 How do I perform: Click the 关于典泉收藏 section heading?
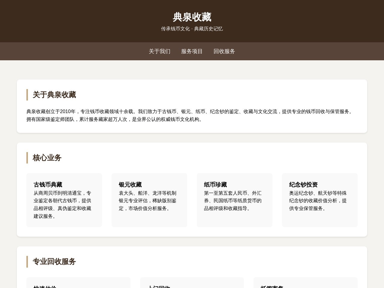(x=54, y=95)
